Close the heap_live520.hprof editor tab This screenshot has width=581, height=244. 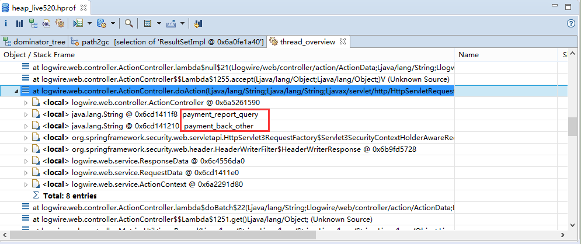click(x=84, y=7)
